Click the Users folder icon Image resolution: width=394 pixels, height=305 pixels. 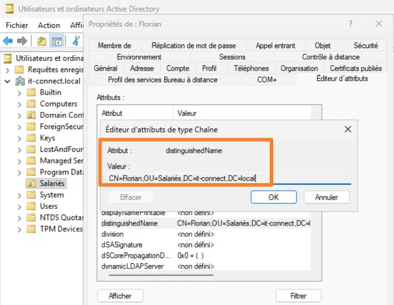point(31,206)
